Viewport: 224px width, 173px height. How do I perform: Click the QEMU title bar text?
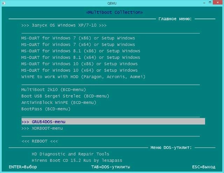click(112, 3)
